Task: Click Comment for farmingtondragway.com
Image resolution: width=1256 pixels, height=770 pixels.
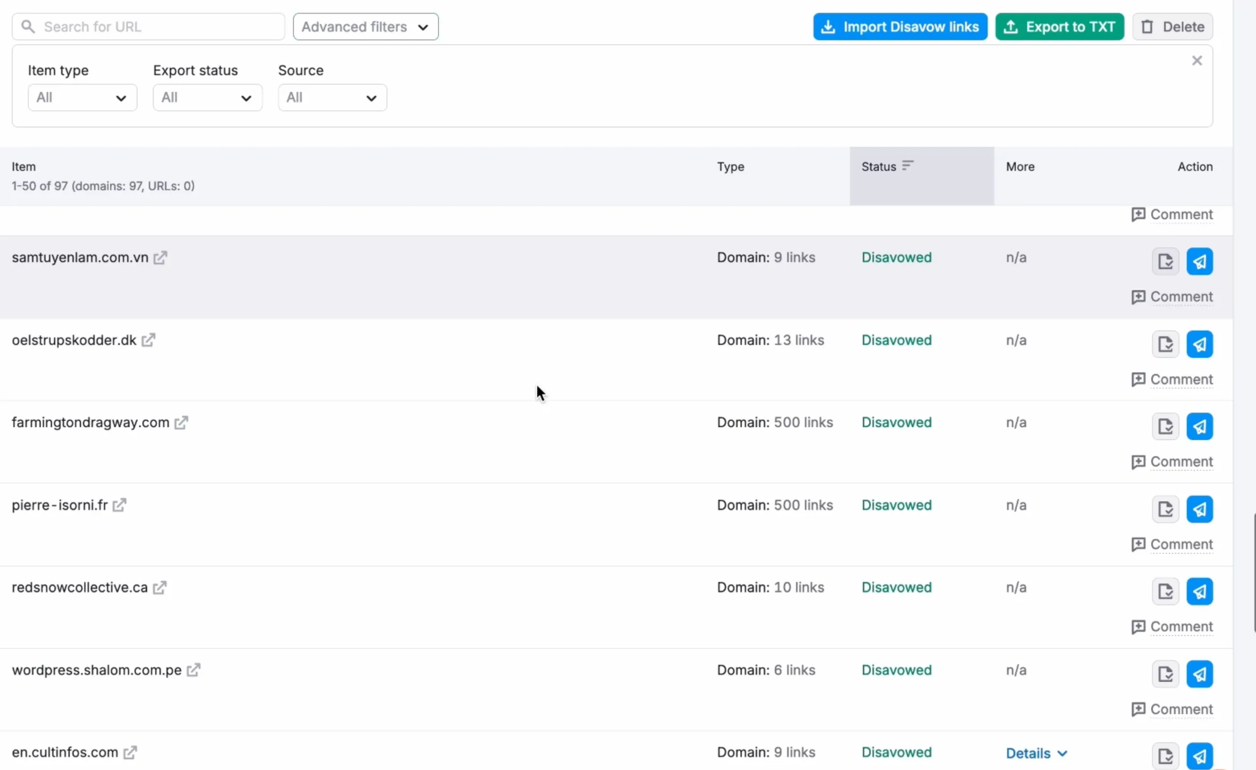Action: tap(1173, 461)
